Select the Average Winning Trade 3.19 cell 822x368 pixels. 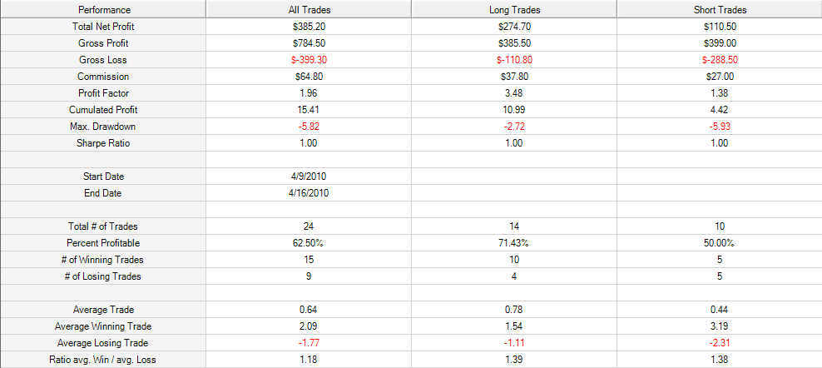[719, 326]
